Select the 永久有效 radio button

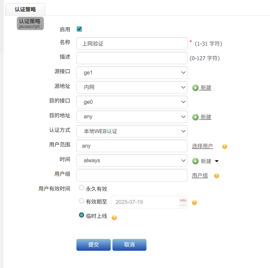(81, 188)
